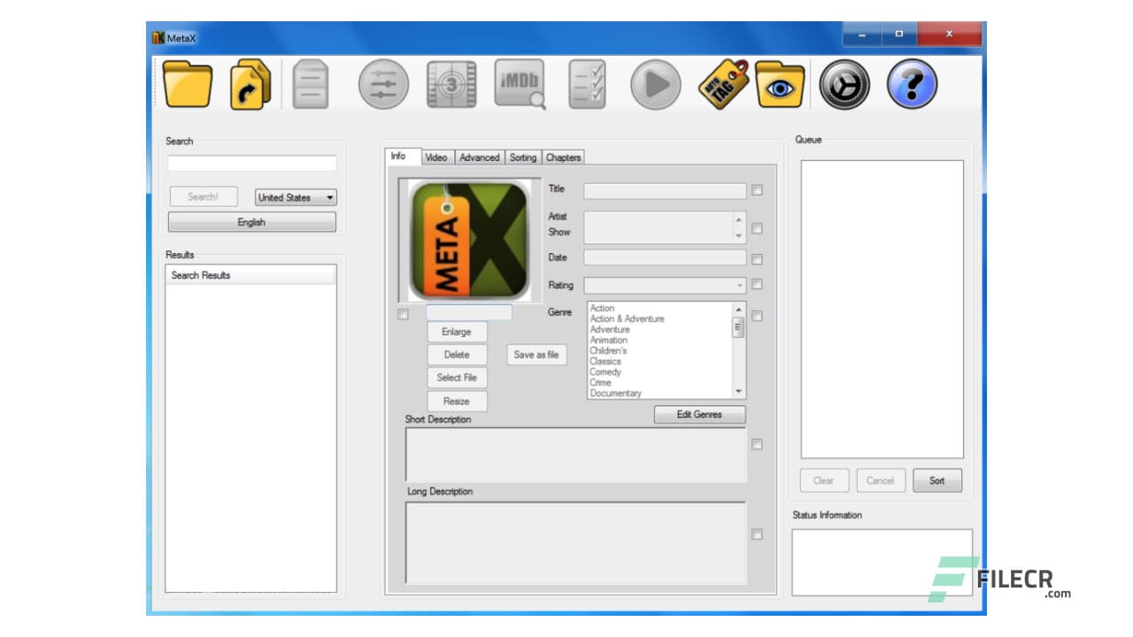Open a folder using the toolbar folder icon
Viewport: 1133px width, 637px height.
coord(188,84)
